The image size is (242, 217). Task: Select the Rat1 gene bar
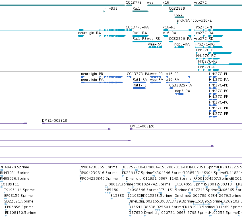[x=140, y=11]
